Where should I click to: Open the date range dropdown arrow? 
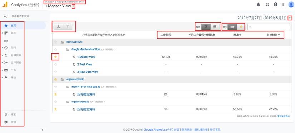[x=290, y=18]
